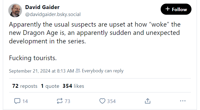Click the post text about Dragon Age
This screenshot has width=200, height=110.
[x=94, y=33]
